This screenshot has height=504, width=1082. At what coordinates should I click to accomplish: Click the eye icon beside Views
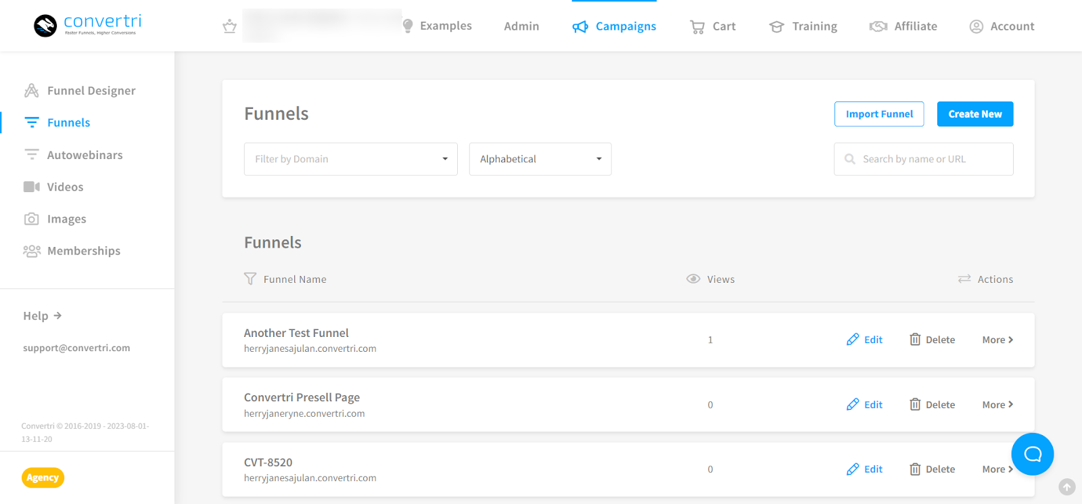(693, 279)
